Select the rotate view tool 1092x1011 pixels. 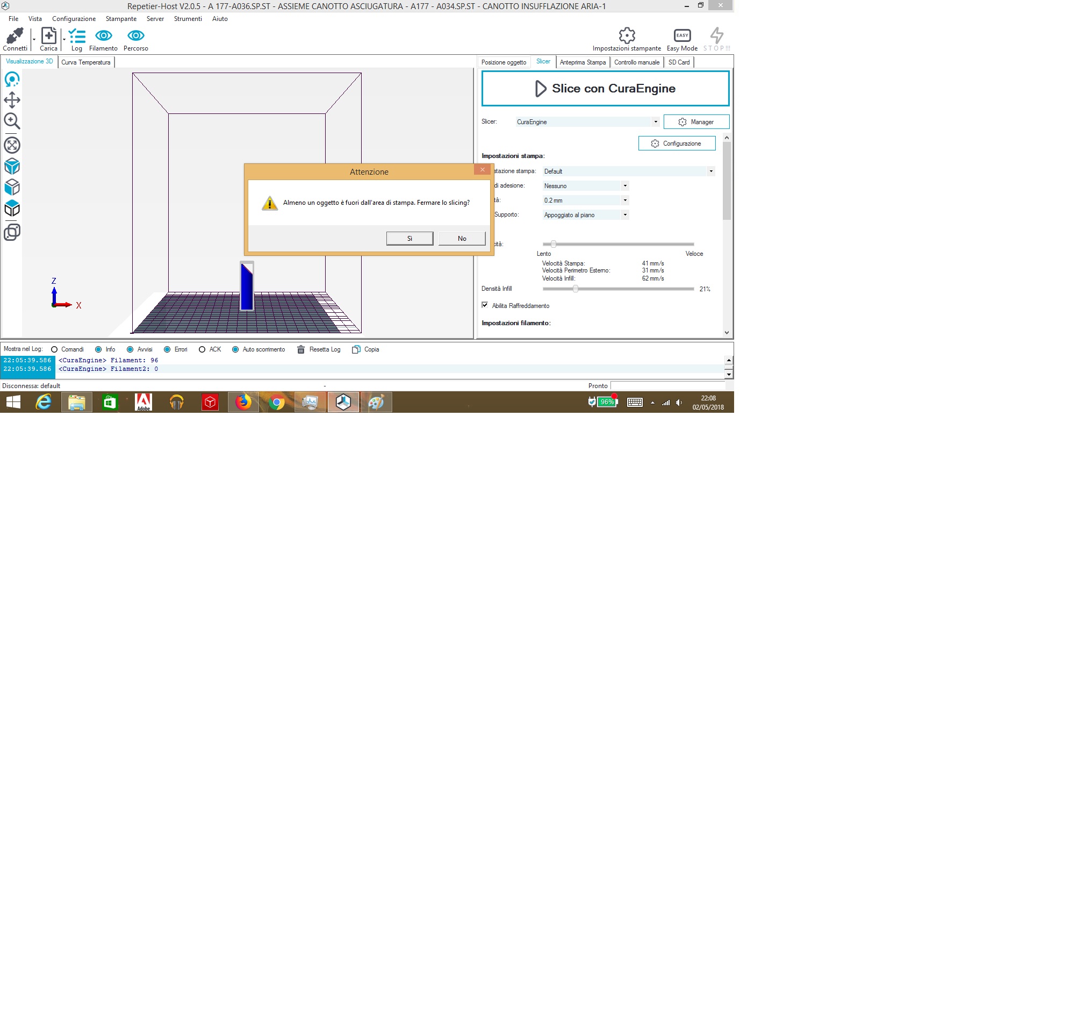pos(12,80)
